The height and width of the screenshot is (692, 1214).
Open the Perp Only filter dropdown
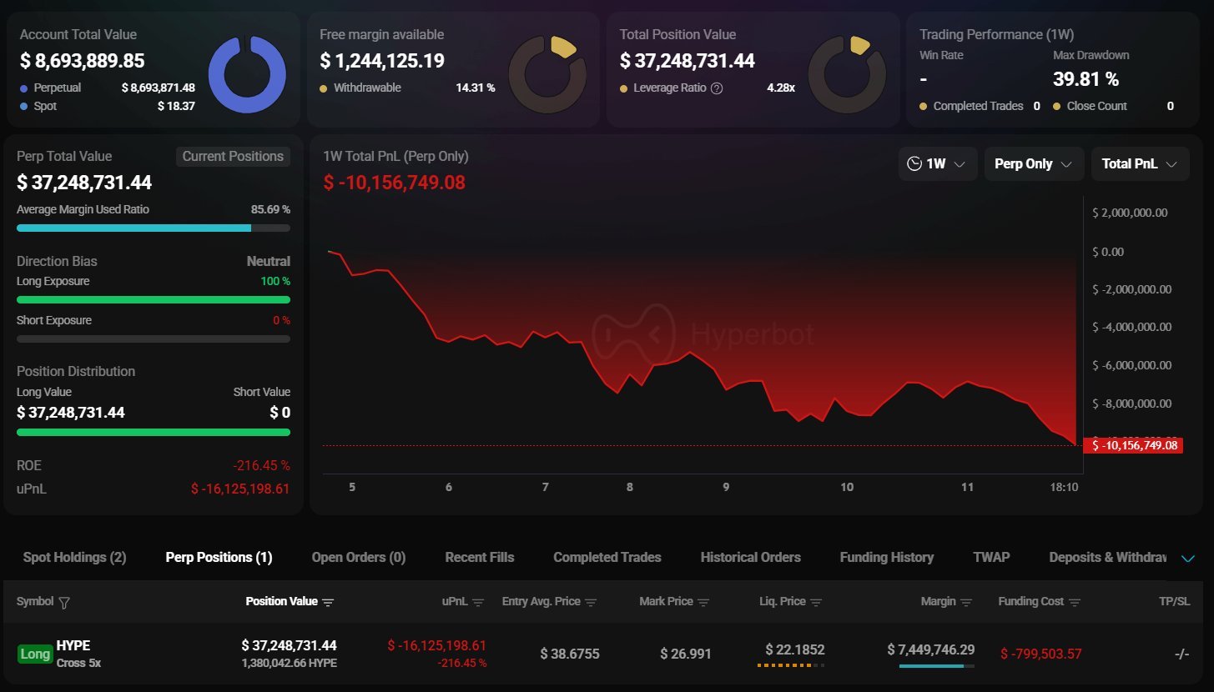pyautogui.click(x=1034, y=164)
